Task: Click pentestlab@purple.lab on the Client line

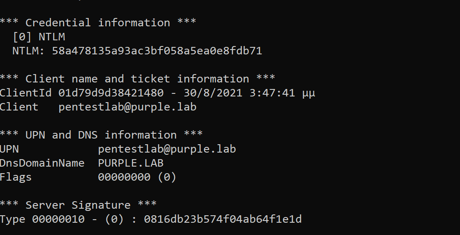Action: point(127,107)
